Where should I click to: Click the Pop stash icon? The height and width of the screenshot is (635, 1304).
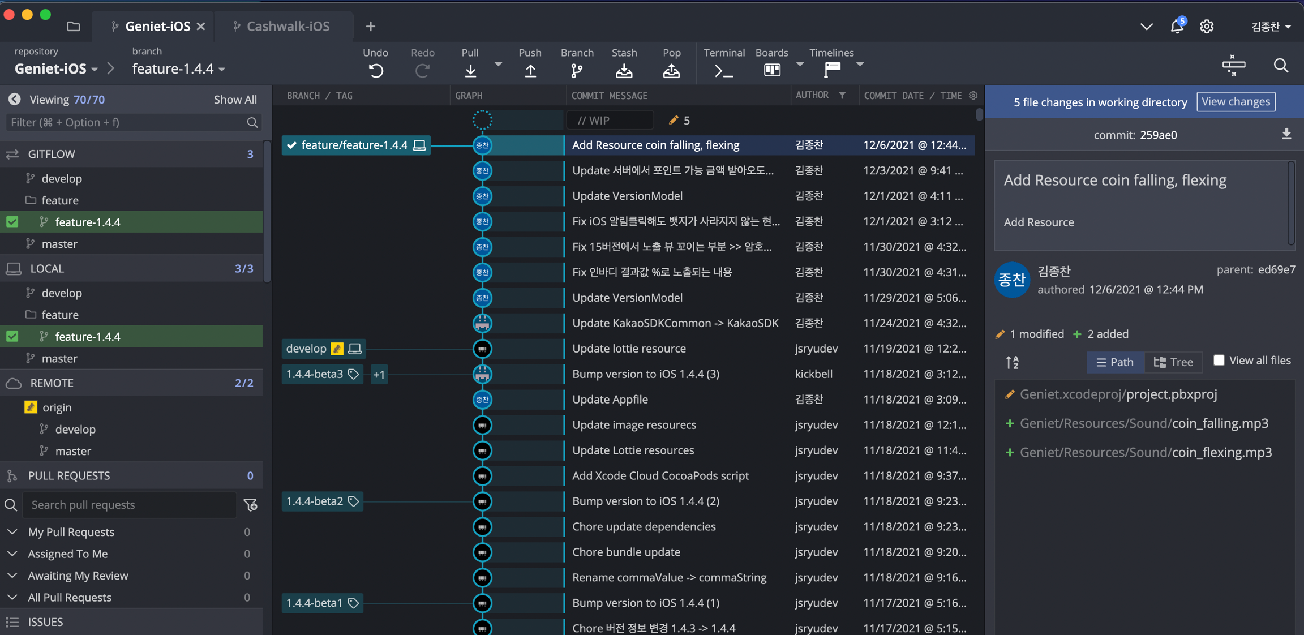tap(671, 70)
